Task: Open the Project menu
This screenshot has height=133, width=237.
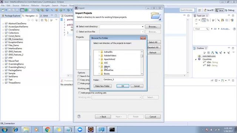Action: pos(64,6)
